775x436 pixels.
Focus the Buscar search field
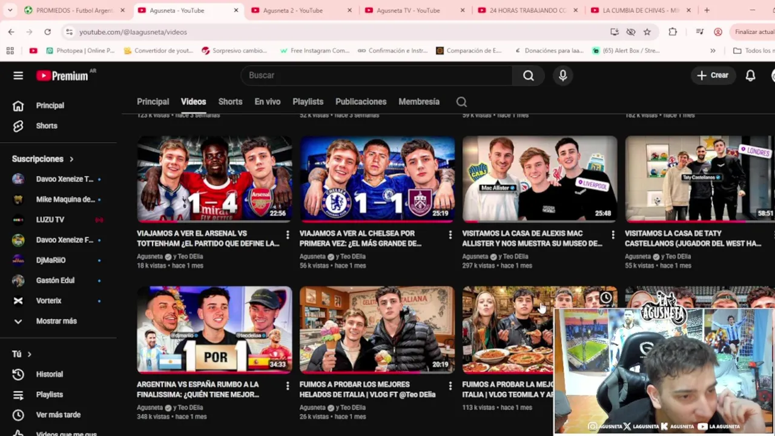pos(377,75)
